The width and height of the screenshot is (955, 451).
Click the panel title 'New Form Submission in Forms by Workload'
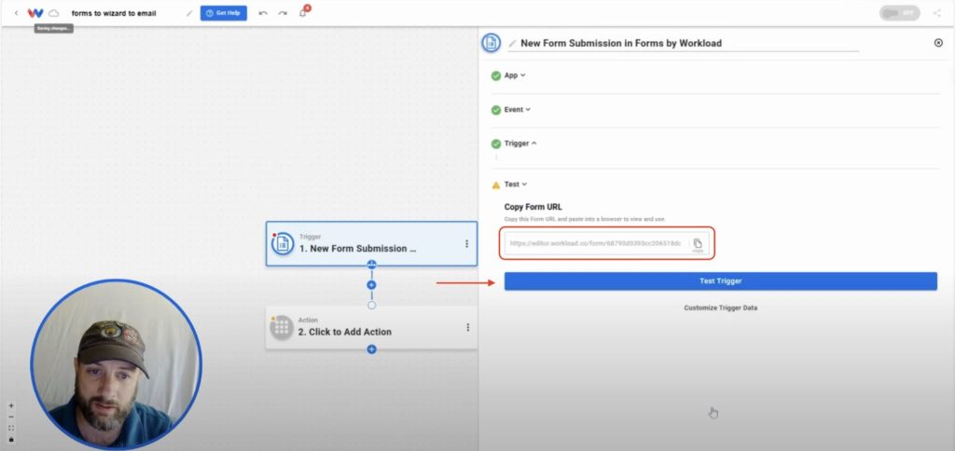pos(621,43)
